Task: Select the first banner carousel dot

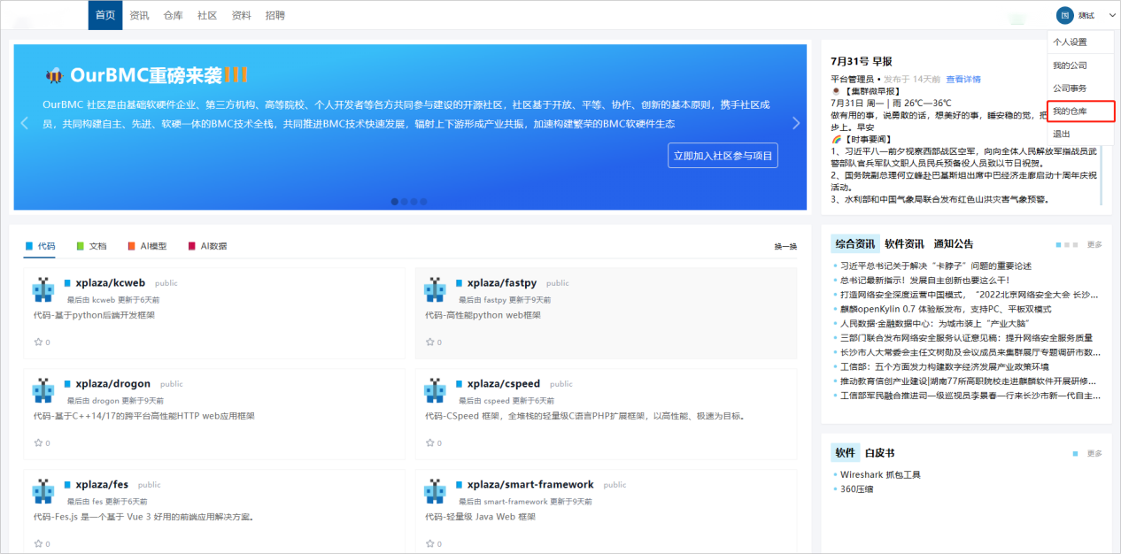Action: tap(395, 202)
